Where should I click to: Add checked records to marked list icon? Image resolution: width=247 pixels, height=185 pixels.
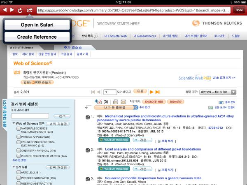[x=98, y=102]
